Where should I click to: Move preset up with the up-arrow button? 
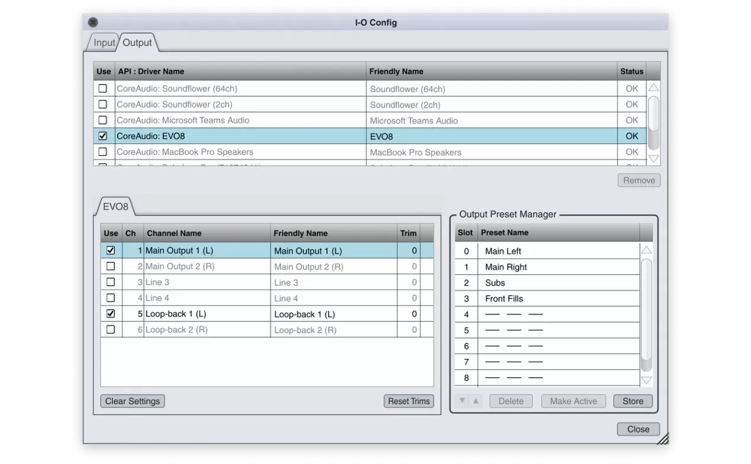pos(475,401)
